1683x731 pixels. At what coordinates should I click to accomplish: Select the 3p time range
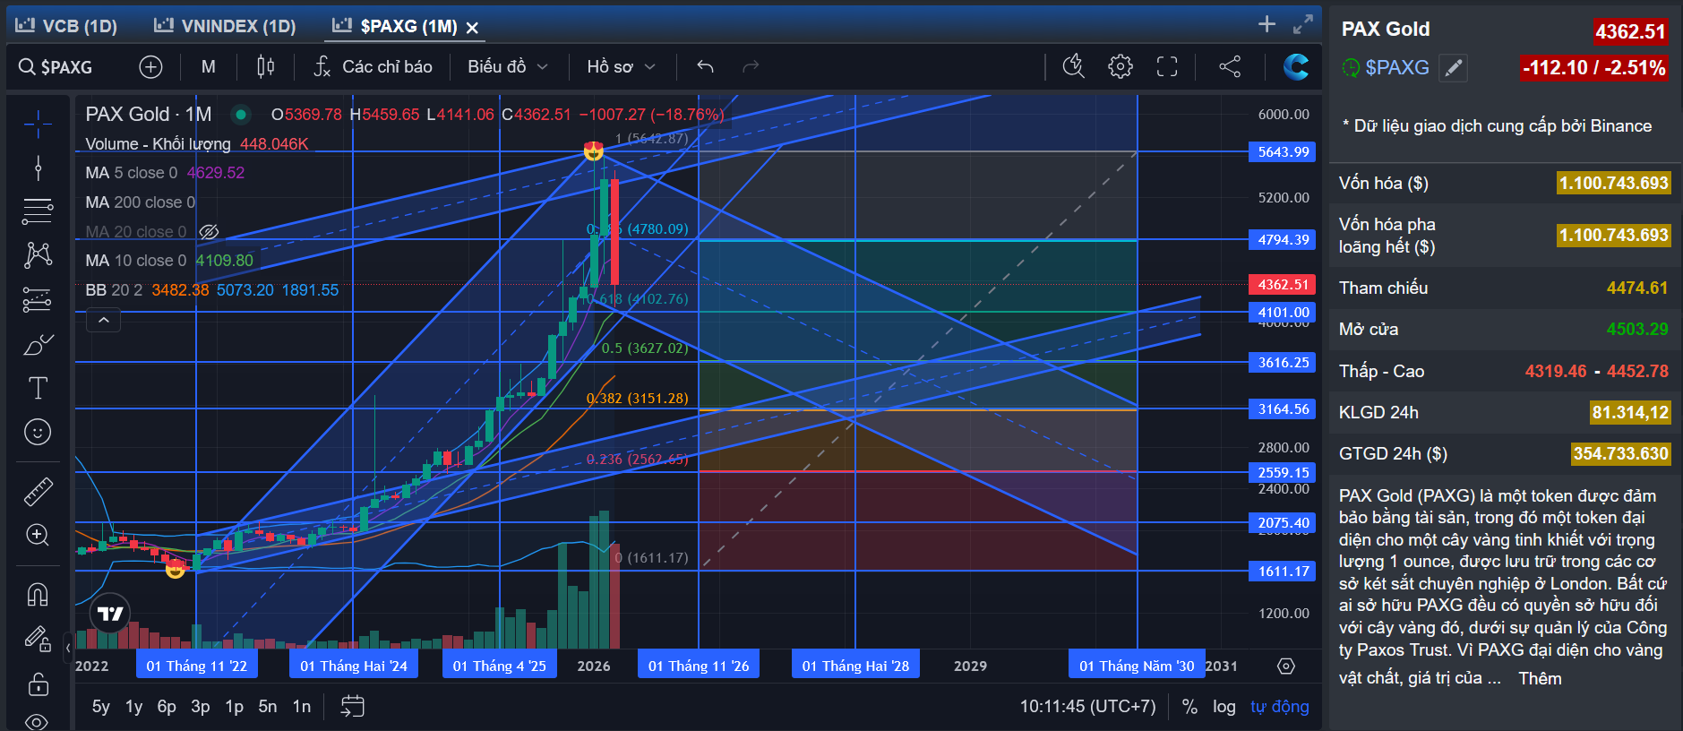tap(201, 707)
